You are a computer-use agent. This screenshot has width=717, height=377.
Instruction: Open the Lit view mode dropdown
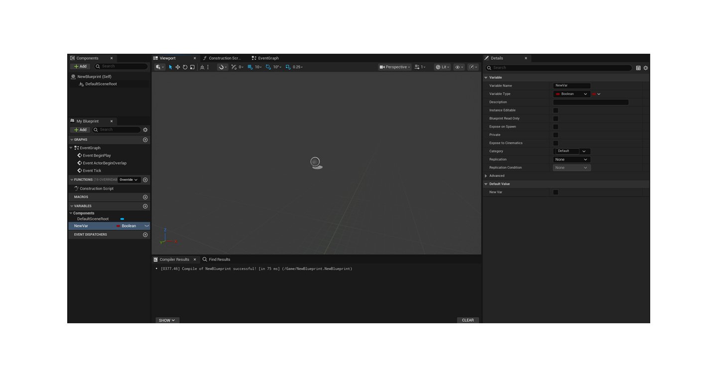(x=442, y=67)
